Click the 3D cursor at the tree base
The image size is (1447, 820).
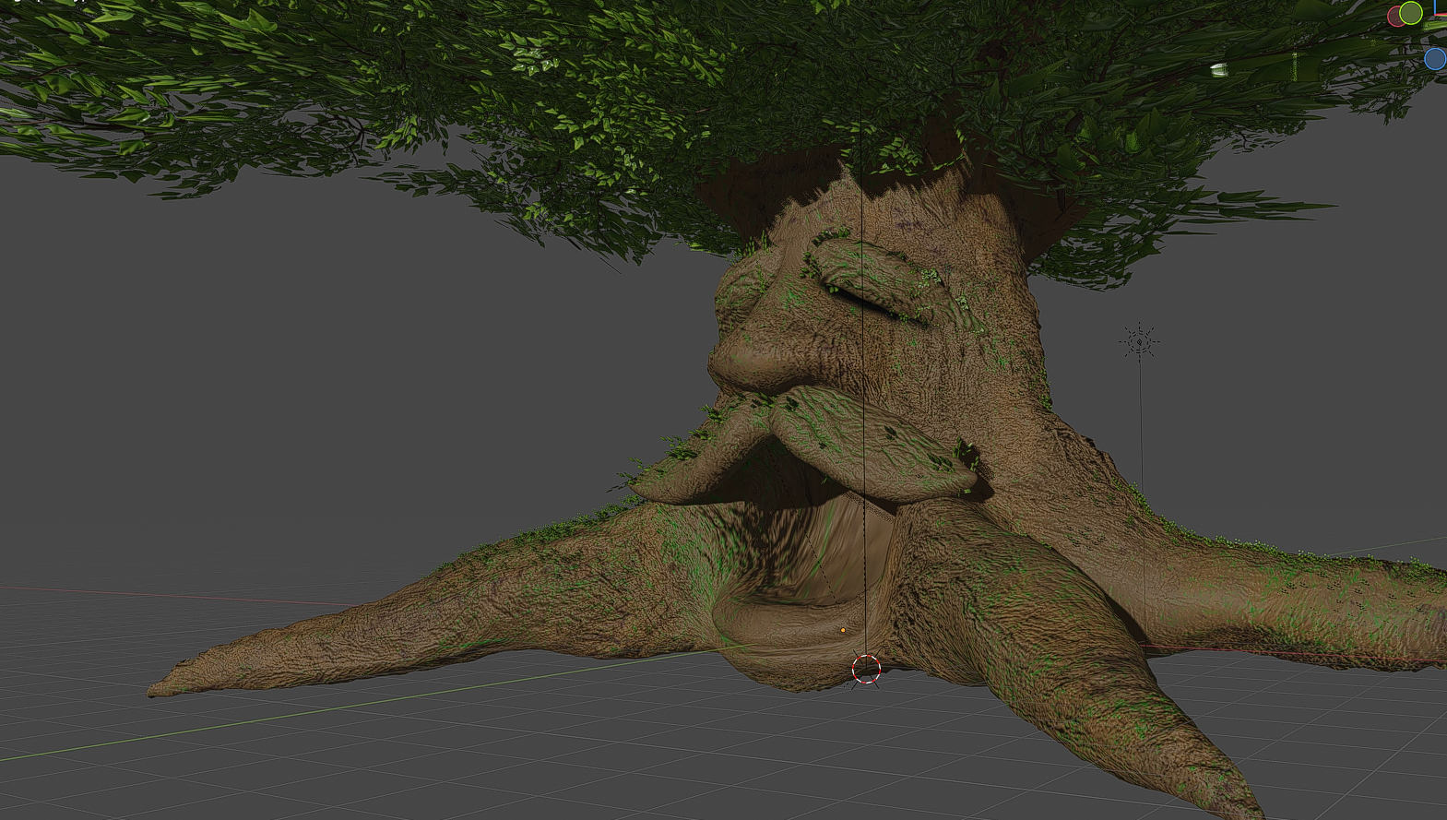866,670
